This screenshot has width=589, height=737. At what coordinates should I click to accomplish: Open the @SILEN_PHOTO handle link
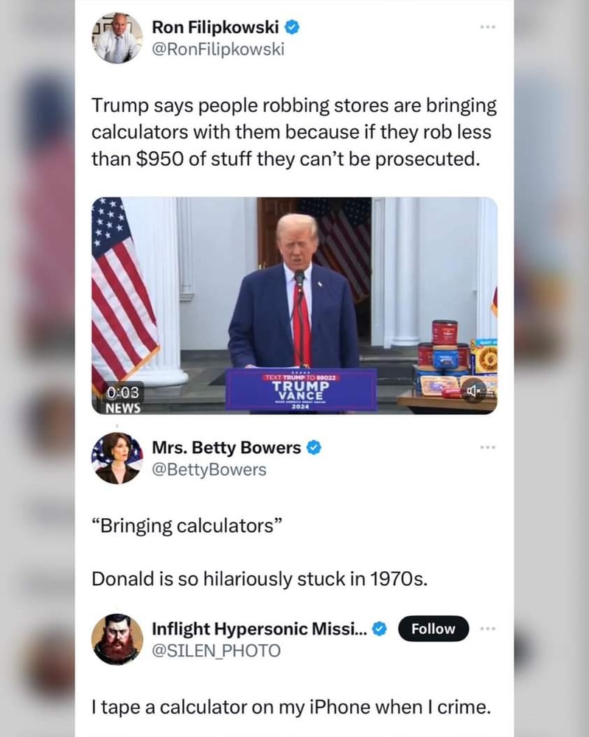pyautogui.click(x=216, y=651)
